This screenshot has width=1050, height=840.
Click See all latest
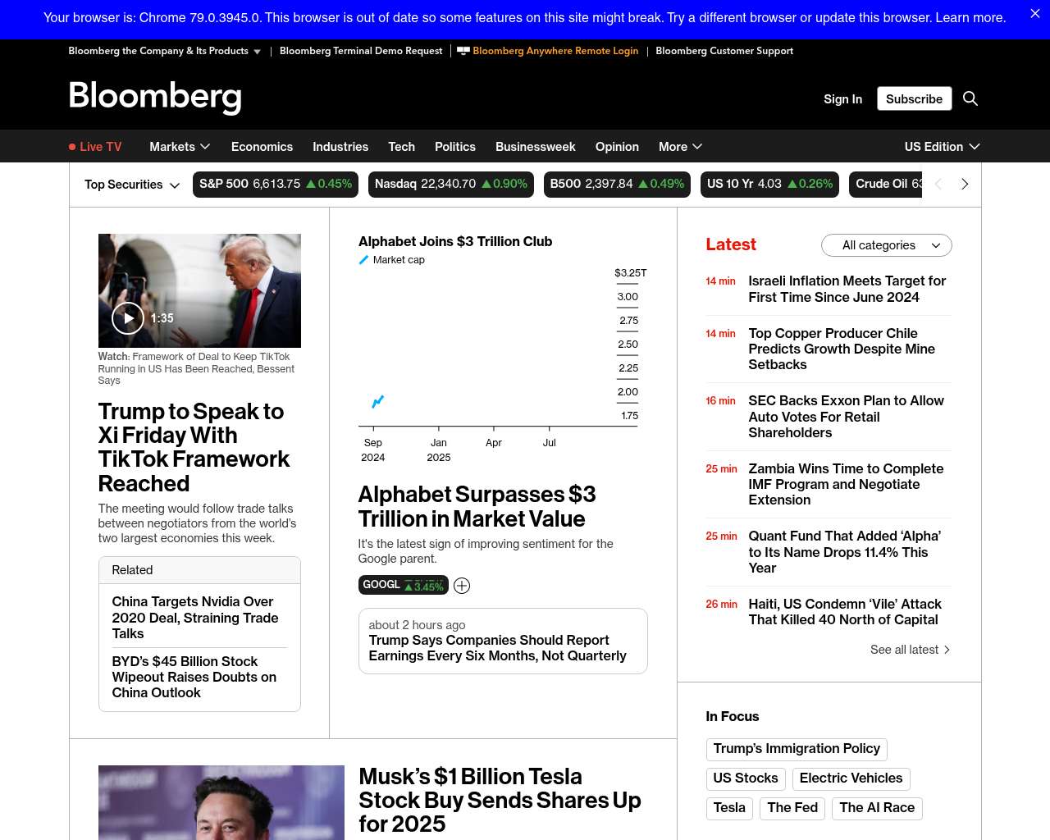910,650
